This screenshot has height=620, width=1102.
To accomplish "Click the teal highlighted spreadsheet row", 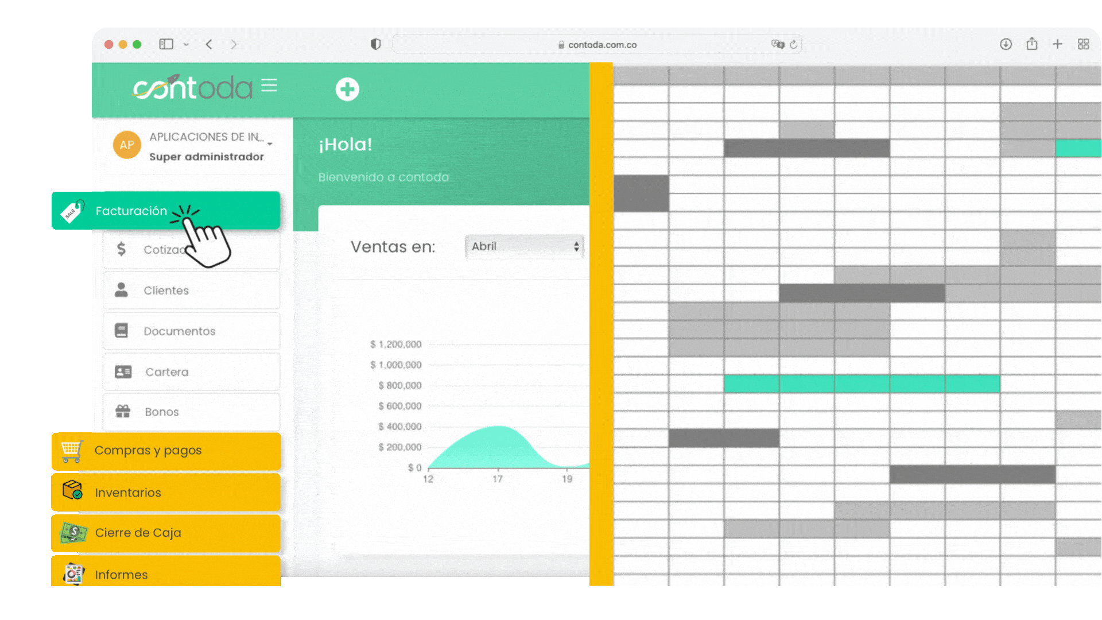I will pos(861,383).
